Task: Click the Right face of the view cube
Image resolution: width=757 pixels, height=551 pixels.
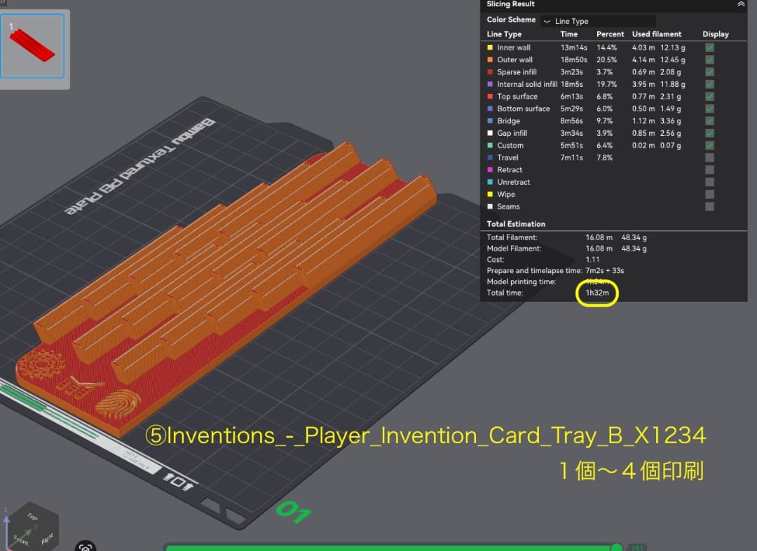Action: [47, 538]
